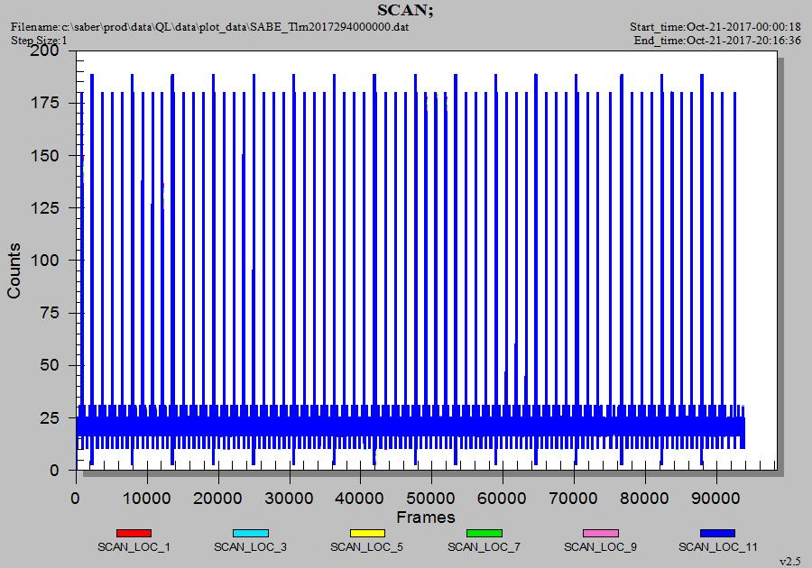Click the x-axis tick label 90000

coord(715,499)
